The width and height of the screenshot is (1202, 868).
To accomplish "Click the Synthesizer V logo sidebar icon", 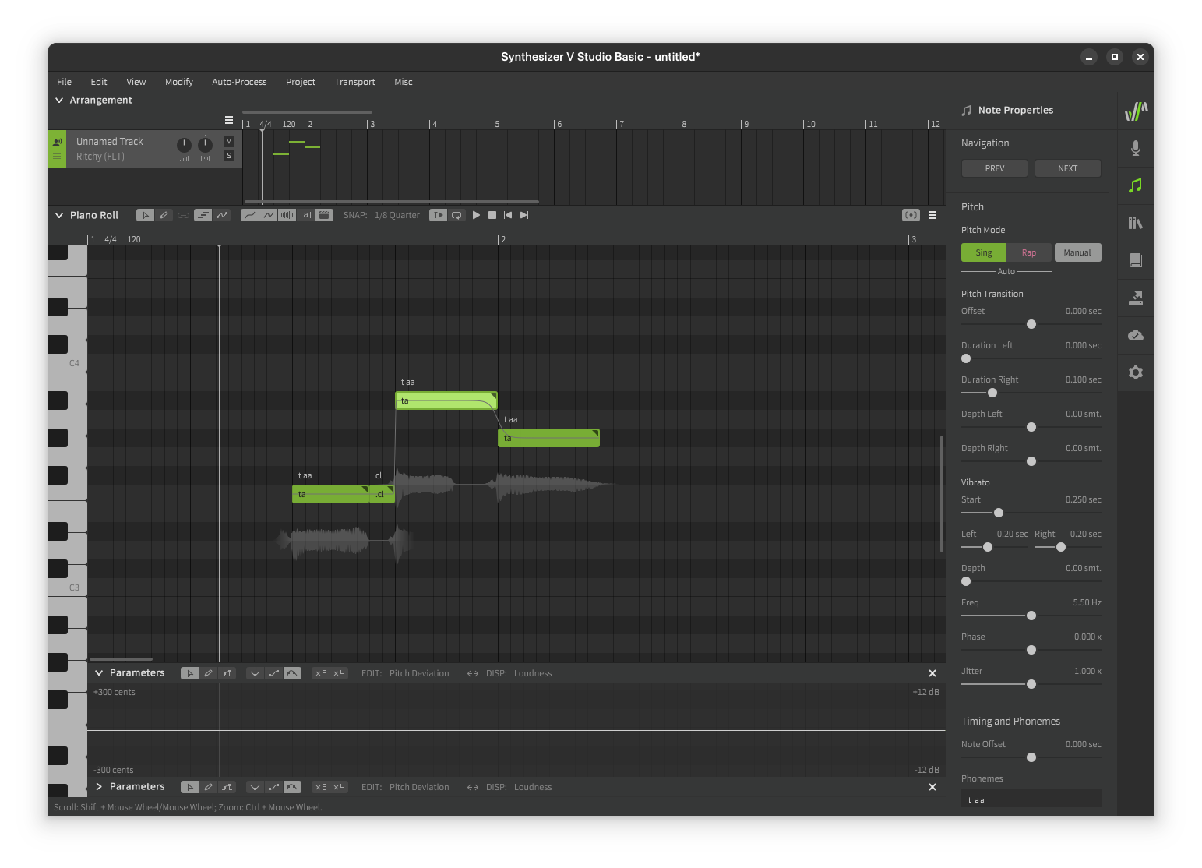I will click(1136, 111).
